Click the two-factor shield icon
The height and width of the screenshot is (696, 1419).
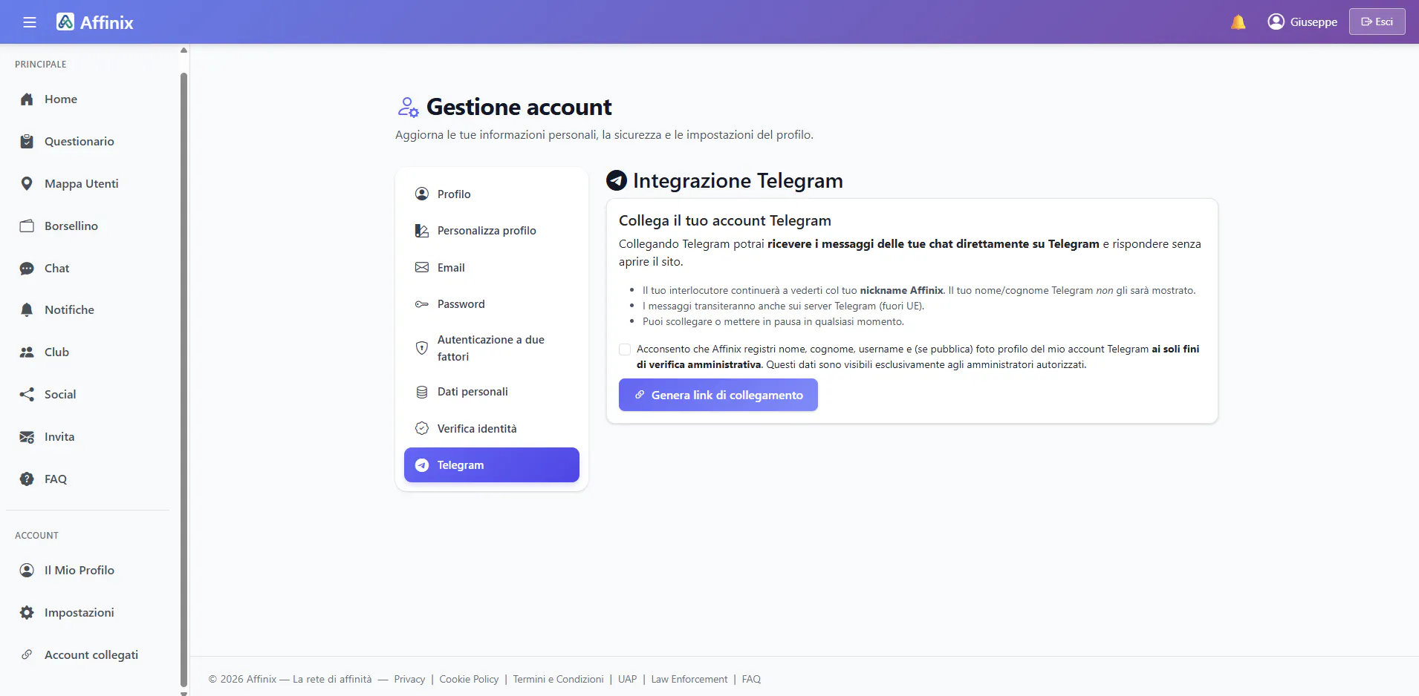[x=422, y=348]
